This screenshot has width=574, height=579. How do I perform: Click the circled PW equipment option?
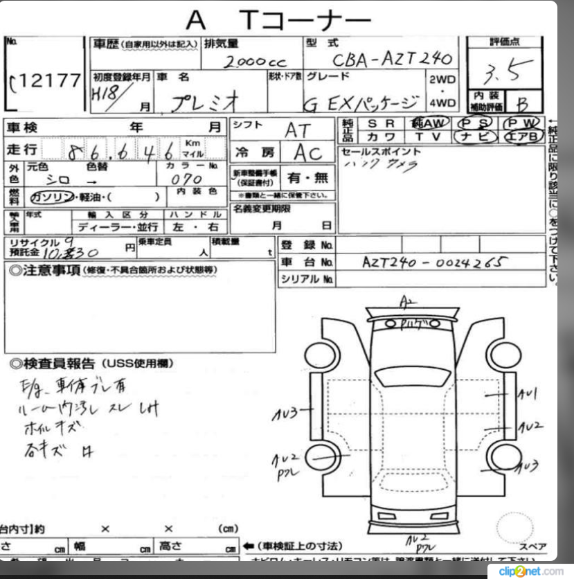click(x=521, y=123)
